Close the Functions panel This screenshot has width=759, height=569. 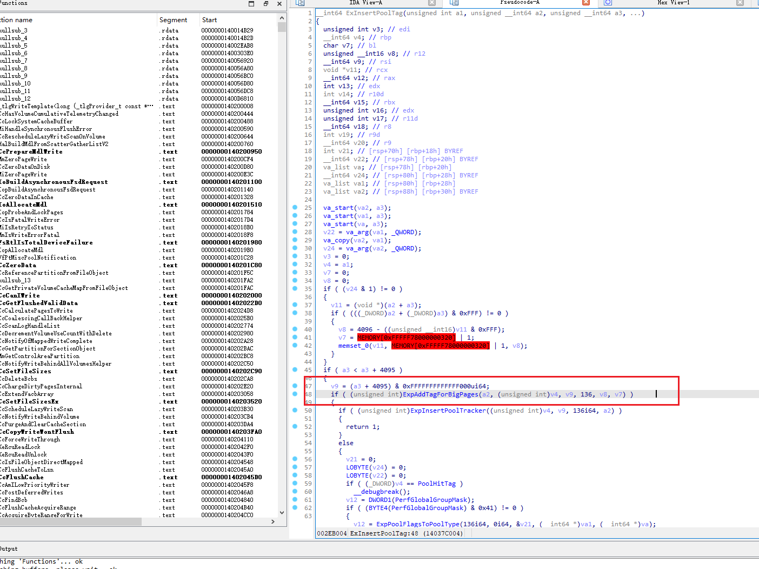click(x=279, y=4)
